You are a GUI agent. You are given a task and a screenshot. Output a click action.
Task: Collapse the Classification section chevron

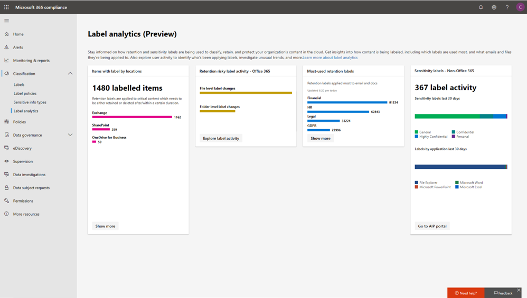coord(70,73)
